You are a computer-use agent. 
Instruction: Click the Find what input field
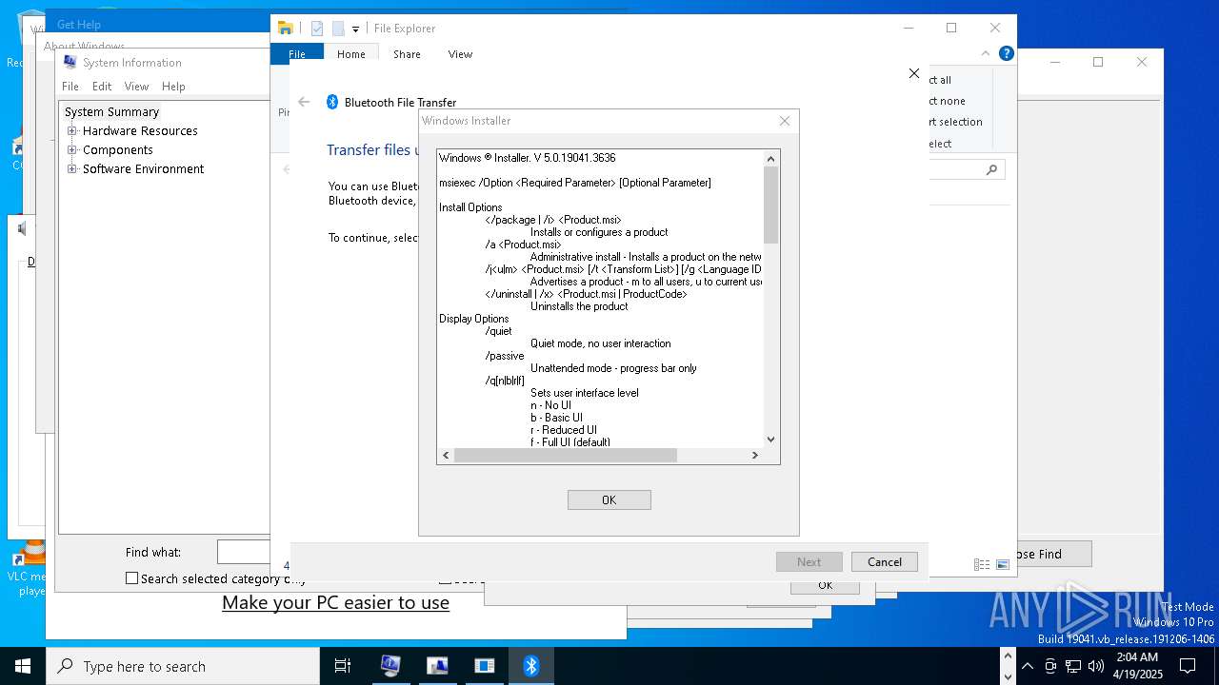[x=244, y=552]
